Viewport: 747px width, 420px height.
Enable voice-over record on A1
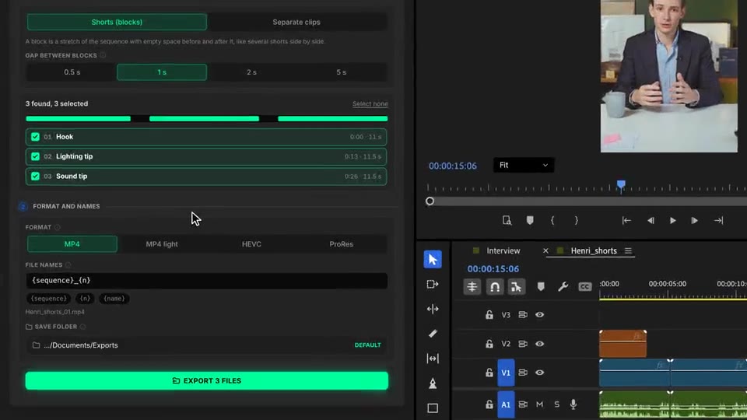pos(573,404)
